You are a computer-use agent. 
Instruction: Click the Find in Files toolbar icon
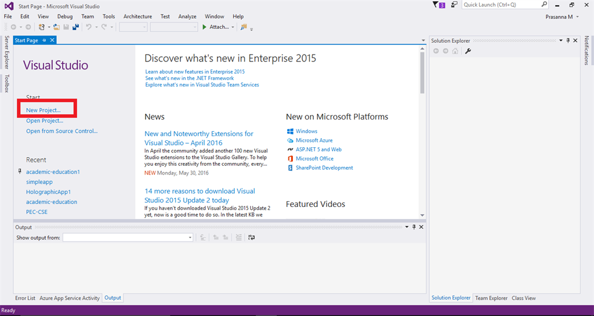(244, 27)
